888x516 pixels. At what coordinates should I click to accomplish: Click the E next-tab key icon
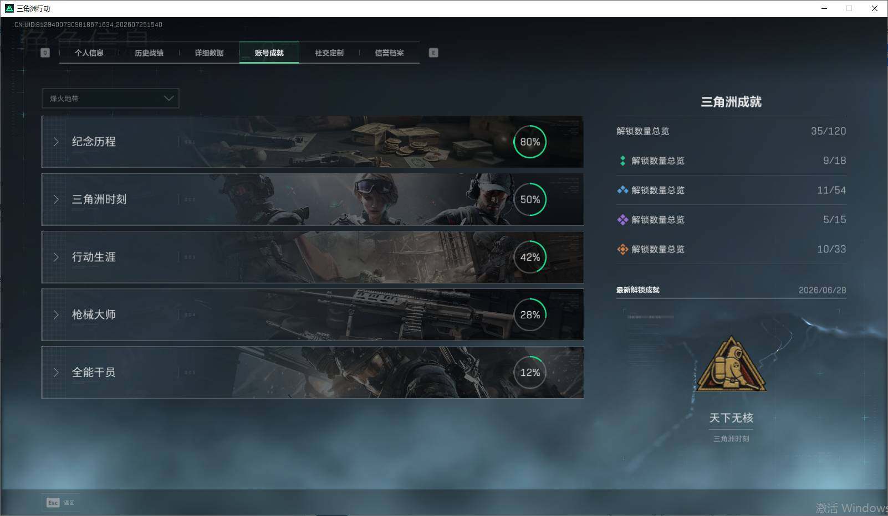433,53
